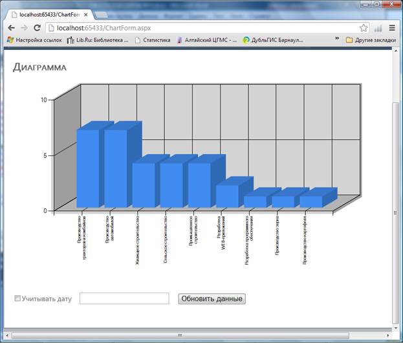Click the browser Back arrow
403x343 pixels.
point(11,28)
